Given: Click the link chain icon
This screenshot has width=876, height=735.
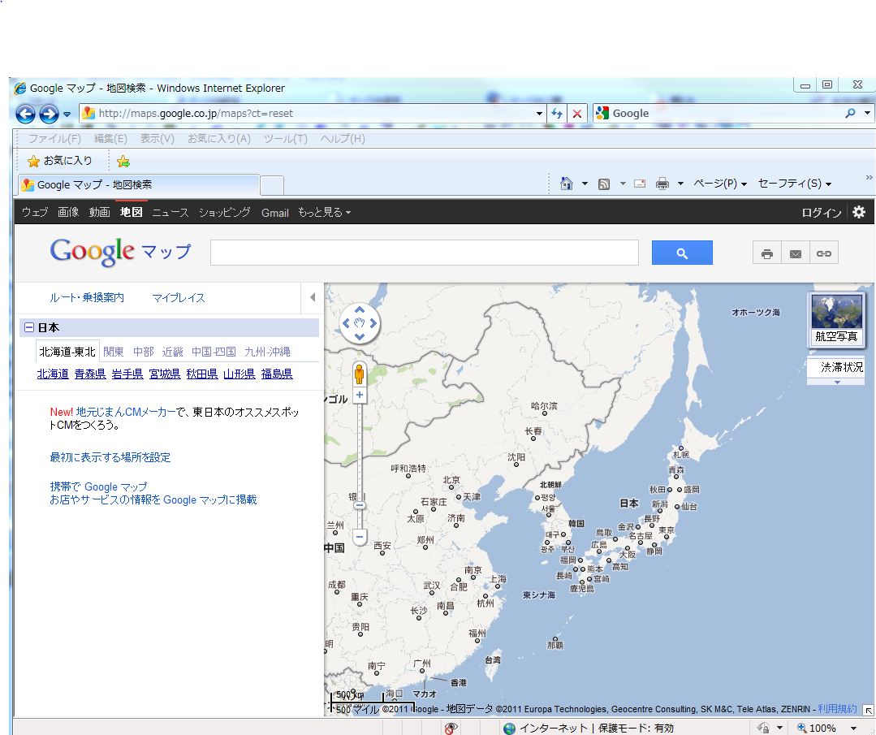Looking at the screenshot, I should click(x=824, y=253).
